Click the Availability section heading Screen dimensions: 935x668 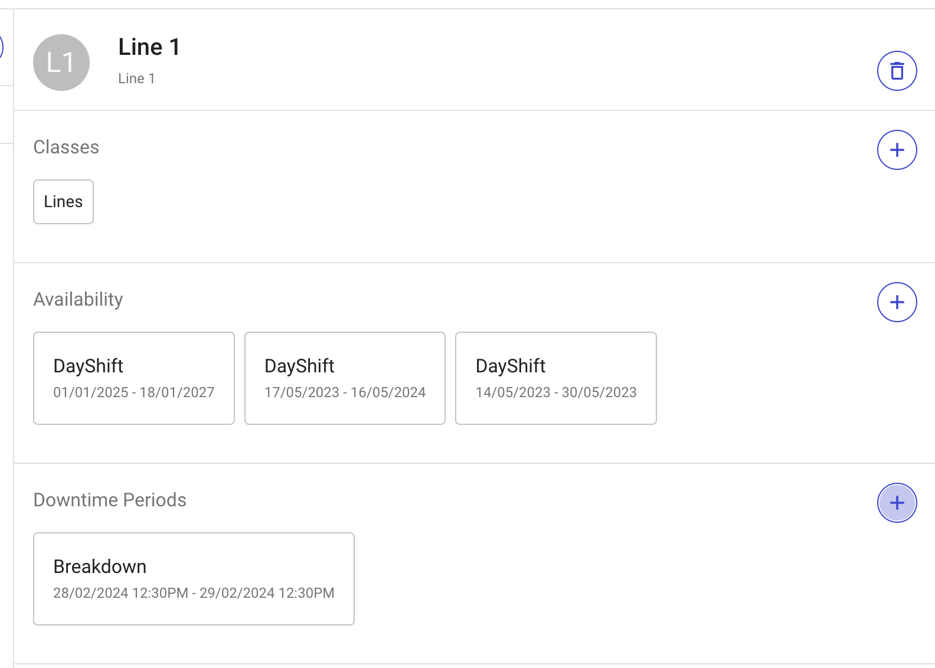coord(79,299)
